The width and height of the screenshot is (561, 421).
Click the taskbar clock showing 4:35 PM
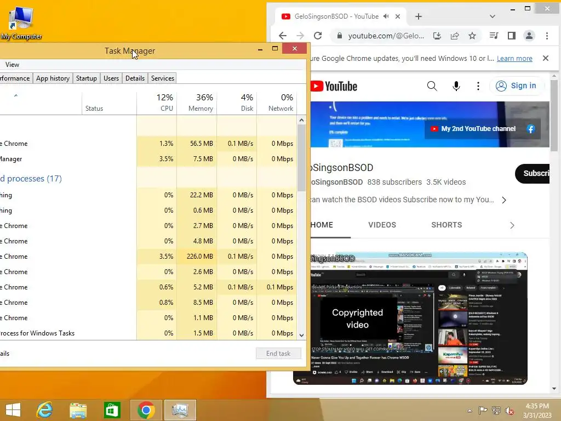(537, 410)
